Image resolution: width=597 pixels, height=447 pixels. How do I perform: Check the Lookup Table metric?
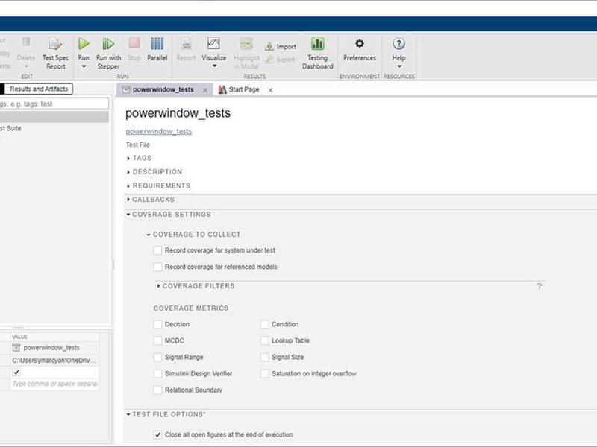click(265, 340)
